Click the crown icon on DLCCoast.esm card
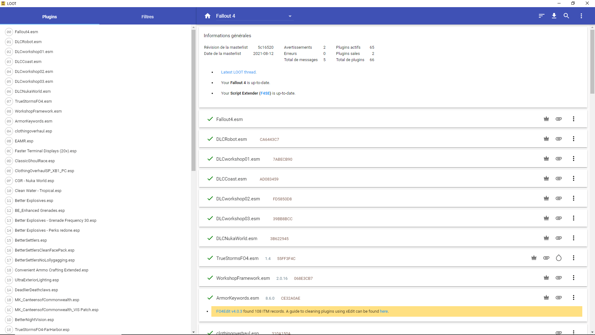 click(546, 178)
